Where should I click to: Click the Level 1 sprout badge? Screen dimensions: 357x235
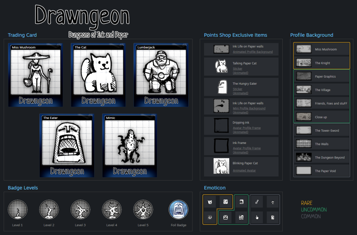click(18, 210)
